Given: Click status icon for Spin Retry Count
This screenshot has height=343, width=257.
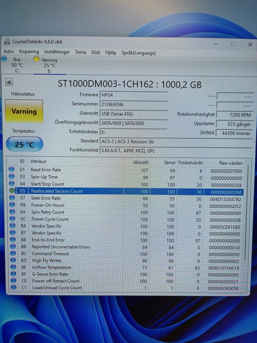Looking at the screenshot, I should click(12, 212).
